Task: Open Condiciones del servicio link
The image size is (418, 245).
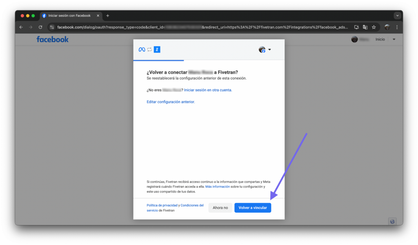Action: pyautogui.click(x=175, y=208)
